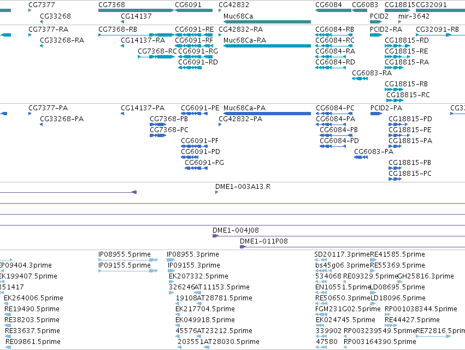
Task: Click transcript CG6083-RA
Action: point(360,79)
